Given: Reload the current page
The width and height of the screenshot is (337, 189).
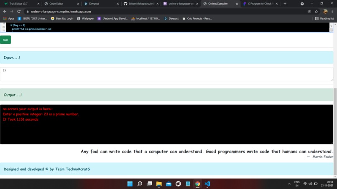Looking at the screenshot, I should [19, 11].
